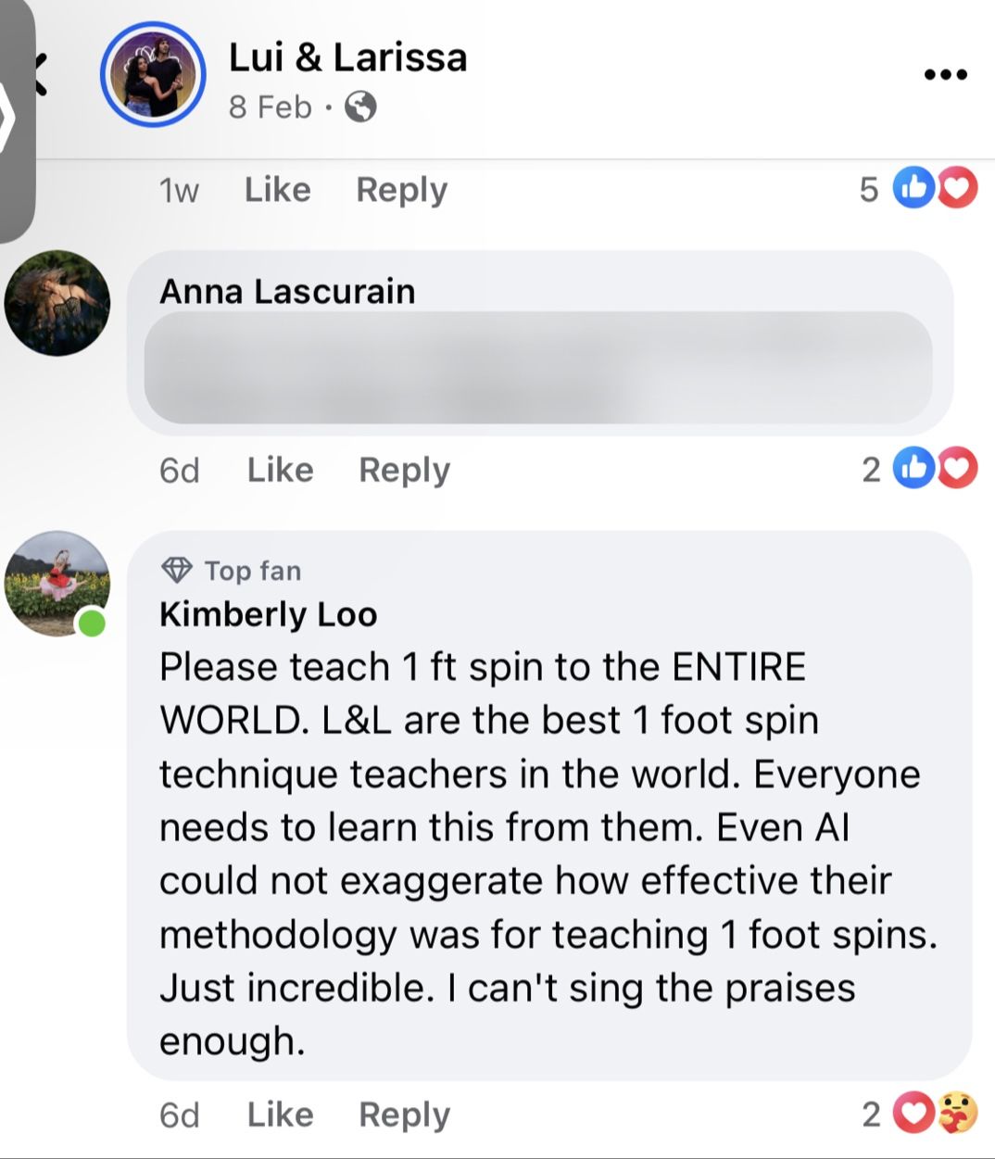Open Anna Lascurain's name link

point(287,292)
